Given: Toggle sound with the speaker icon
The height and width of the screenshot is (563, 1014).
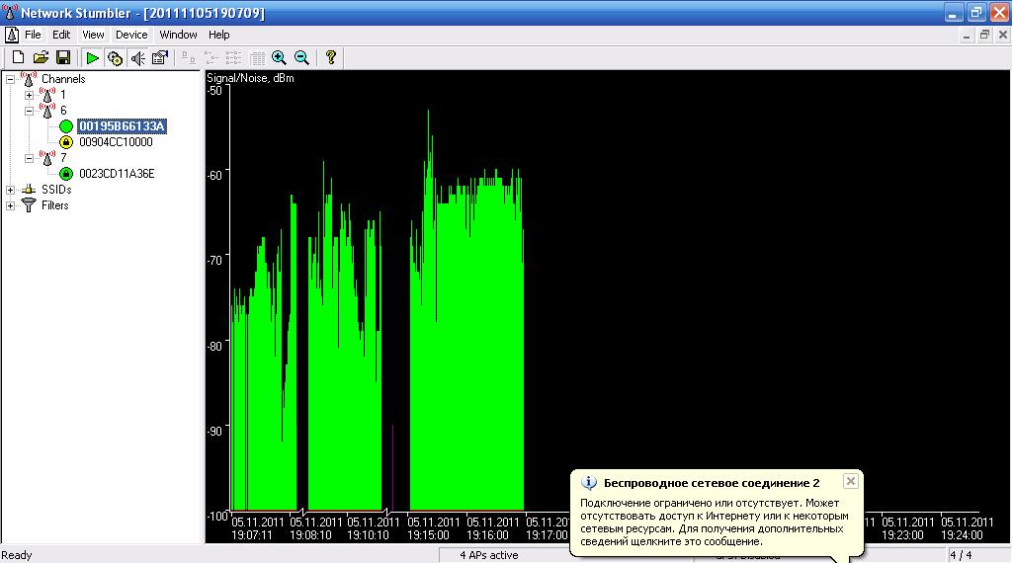Looking at the screenshot, I should coord(137,58).
